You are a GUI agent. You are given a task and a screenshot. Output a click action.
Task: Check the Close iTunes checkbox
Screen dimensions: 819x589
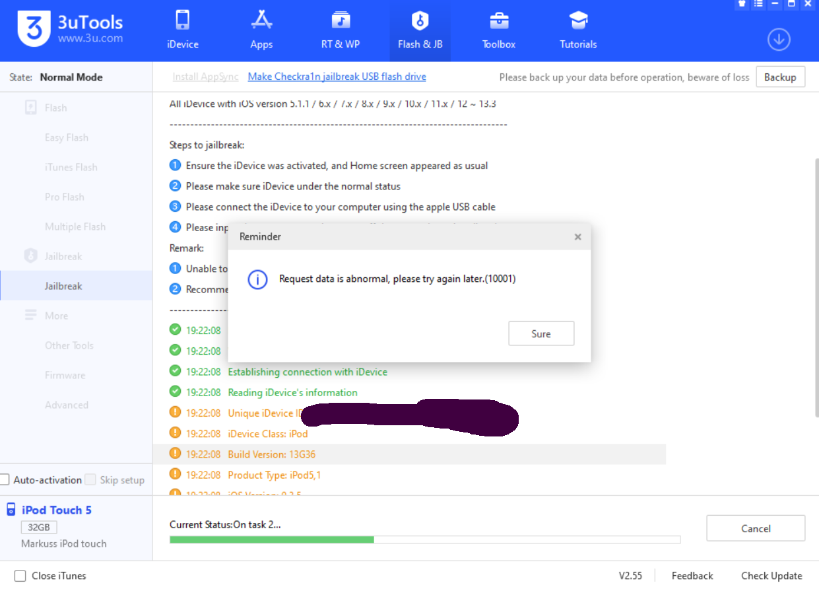20,576
